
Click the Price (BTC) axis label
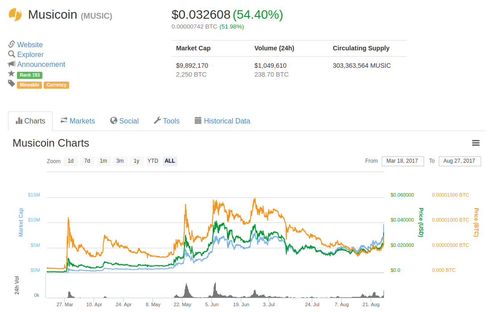[476, 222]
